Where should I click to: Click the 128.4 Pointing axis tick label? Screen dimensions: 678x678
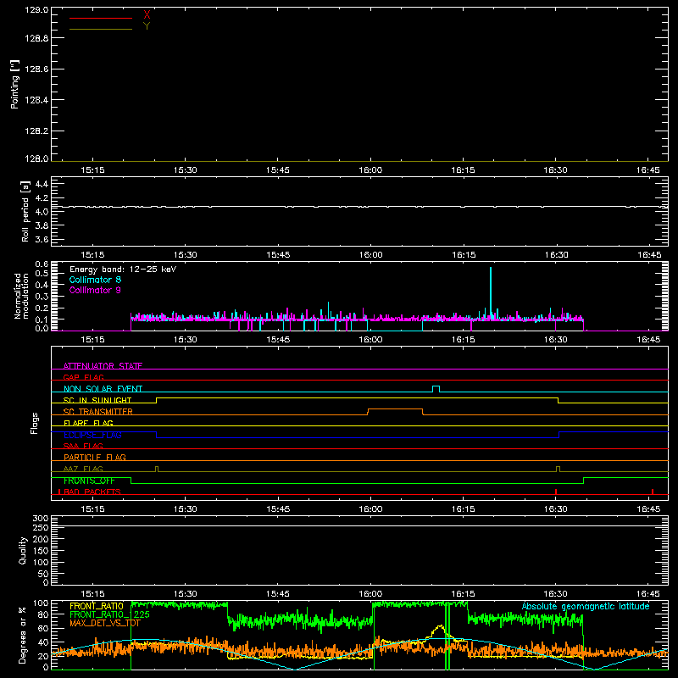[36, 100]
